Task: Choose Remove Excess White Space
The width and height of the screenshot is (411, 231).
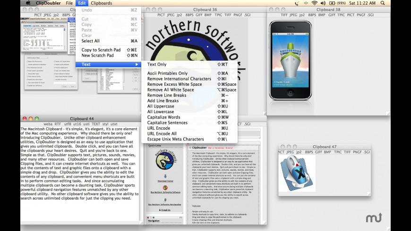Action: point(189,84)
